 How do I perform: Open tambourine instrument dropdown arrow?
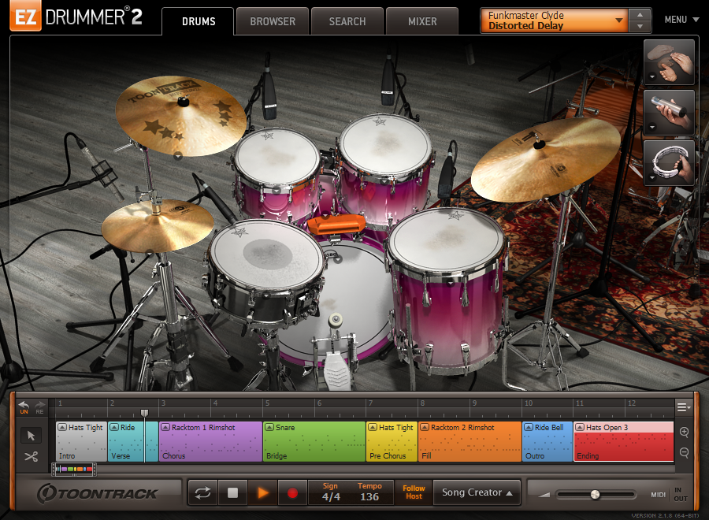[x=652, y=178]
